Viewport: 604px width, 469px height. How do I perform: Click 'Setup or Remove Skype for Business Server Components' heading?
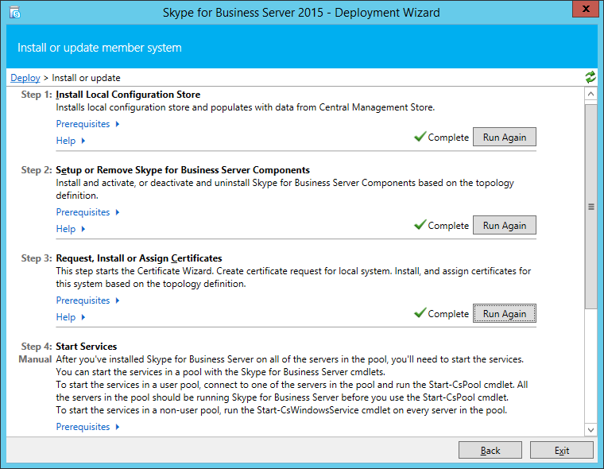point(183,170)
